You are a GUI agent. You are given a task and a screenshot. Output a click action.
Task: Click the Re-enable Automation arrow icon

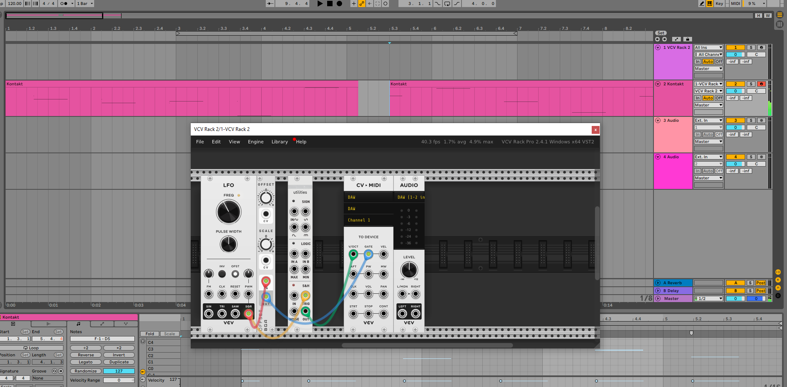(x=369, y=3)
